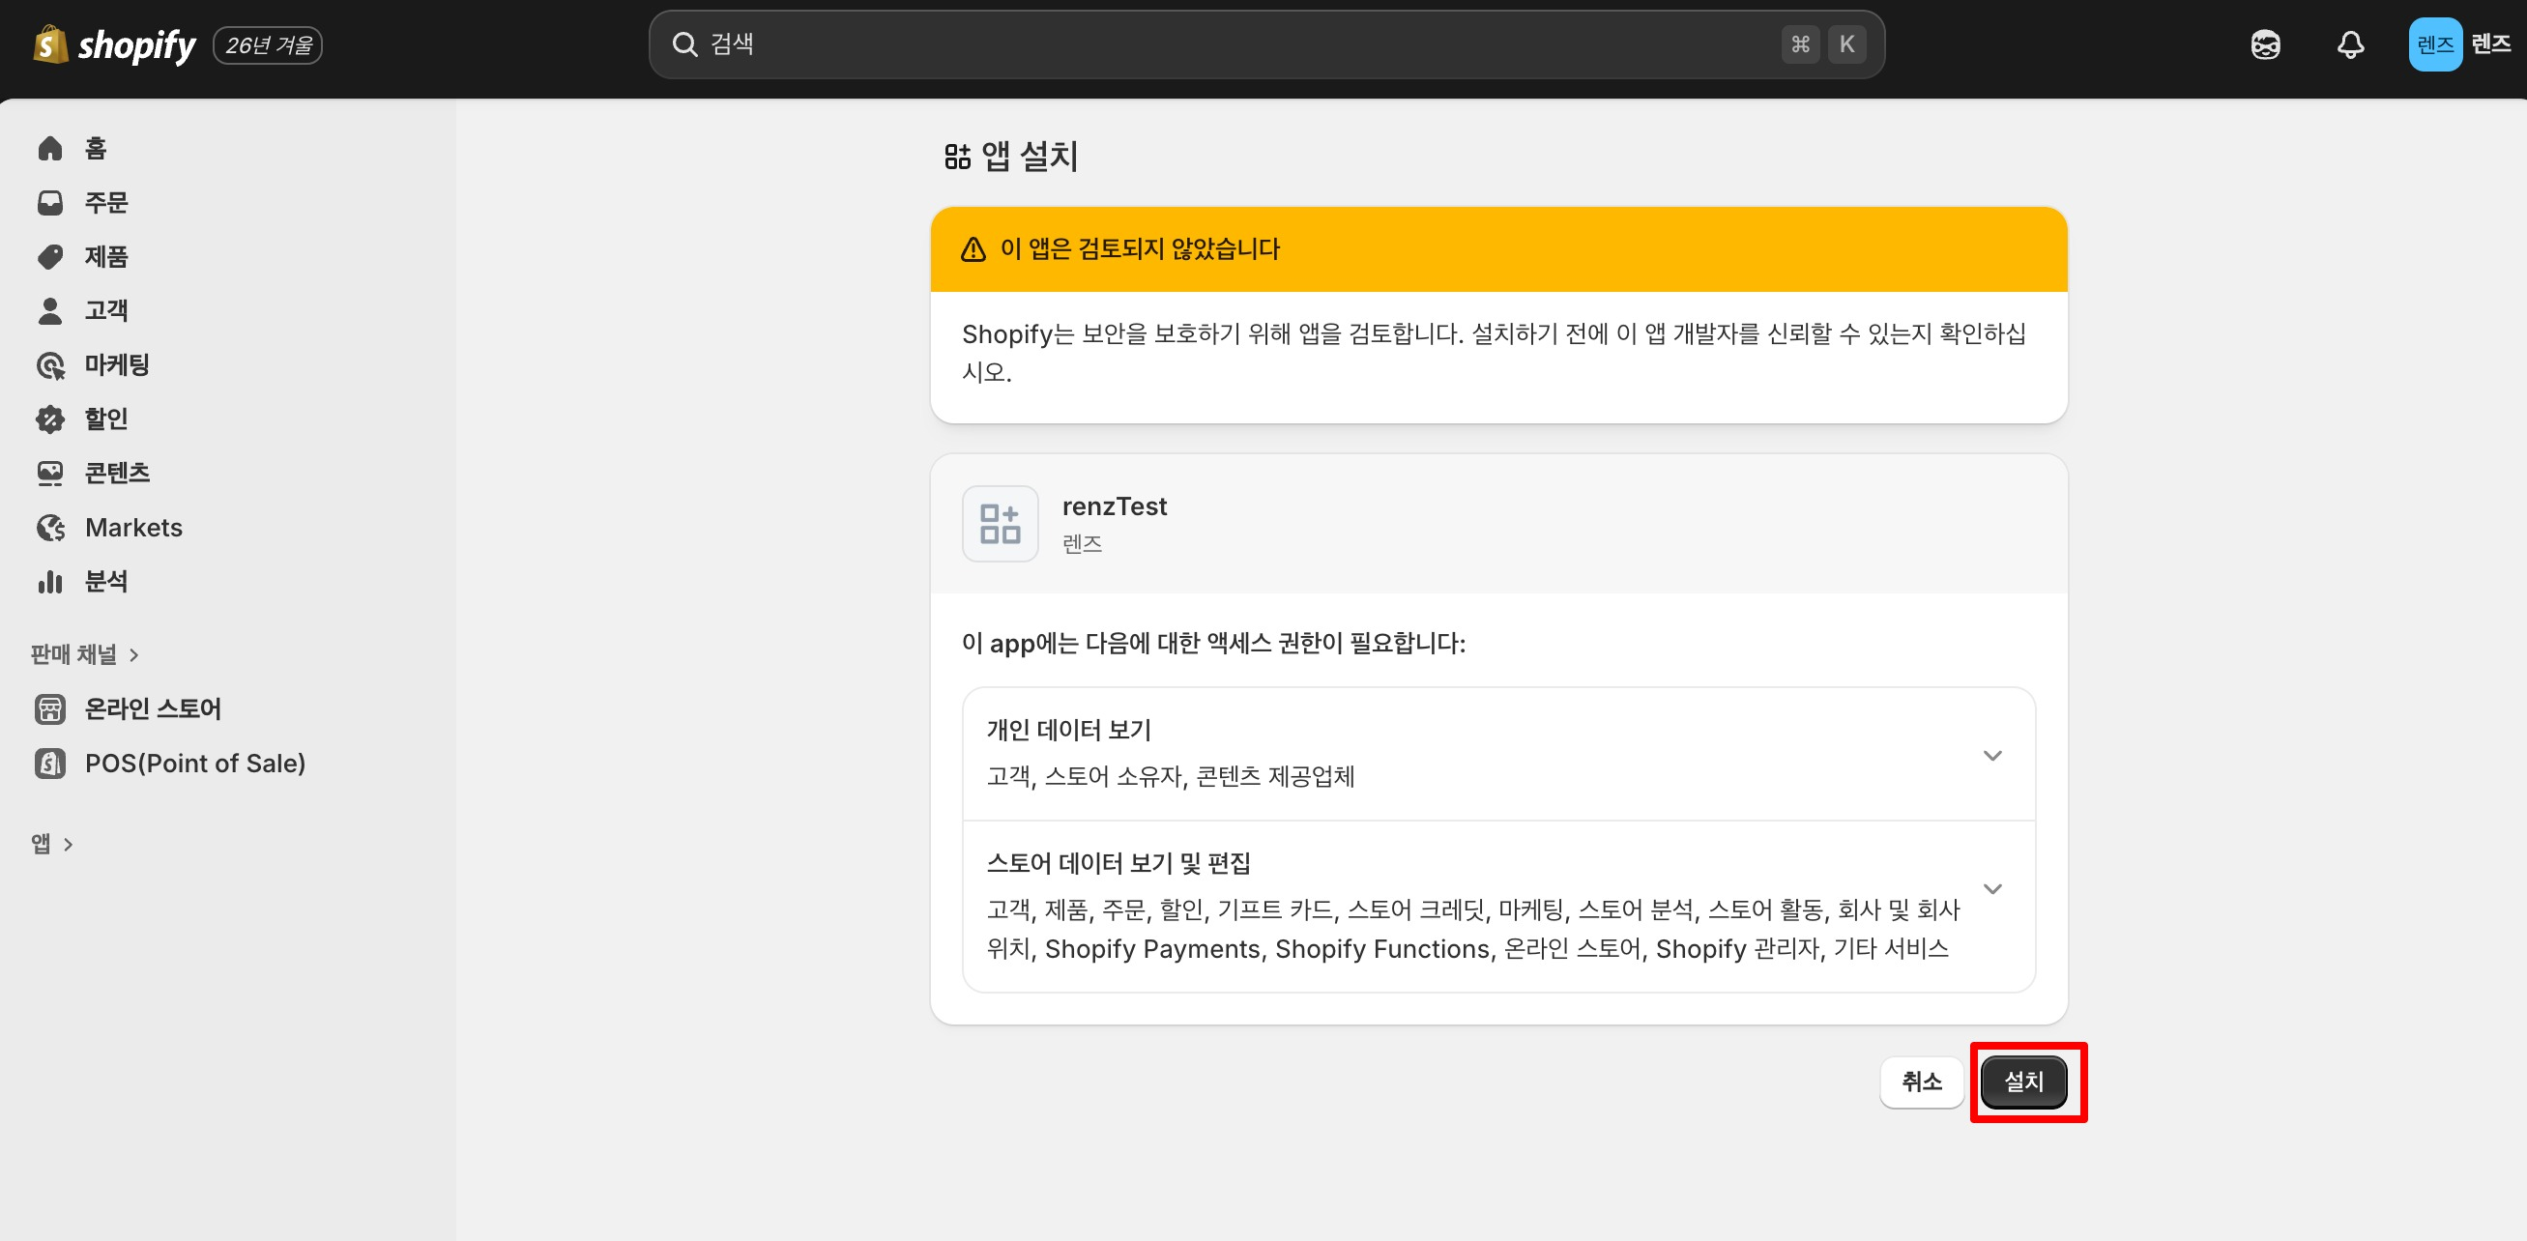This screenshot has width=2527, height=1241.
Task: Select 마케팅 (Marketing) sidebar icon
Action: (x=50, y=365)
